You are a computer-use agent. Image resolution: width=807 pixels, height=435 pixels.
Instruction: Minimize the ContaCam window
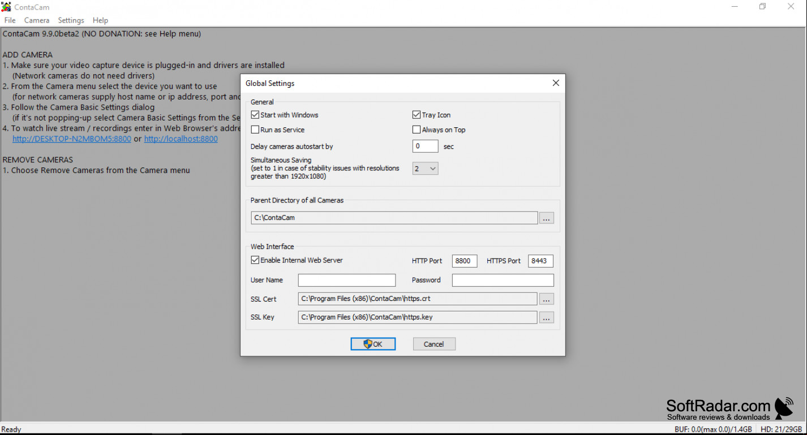point(735,7)
